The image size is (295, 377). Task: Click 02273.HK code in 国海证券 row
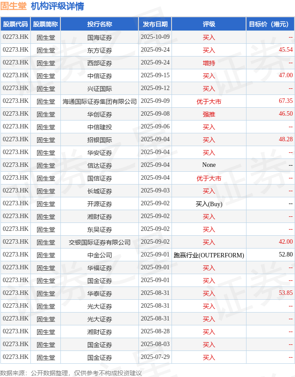click(x=15, y=37)
